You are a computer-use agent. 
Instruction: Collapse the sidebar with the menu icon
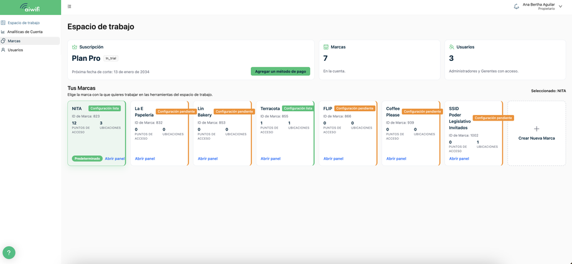(x=69, y=7)
